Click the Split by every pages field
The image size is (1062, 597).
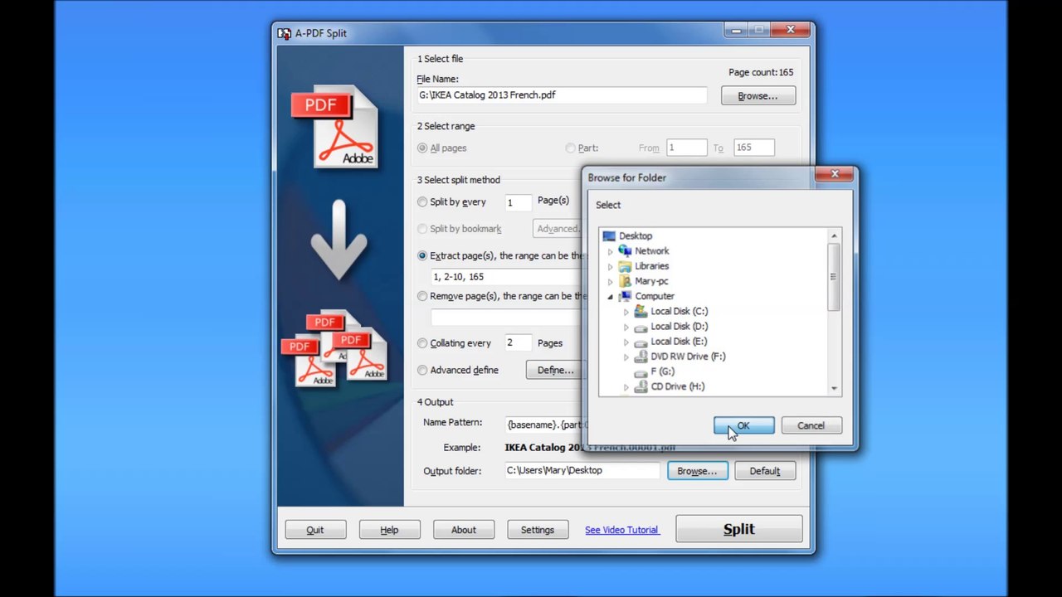(519, 202)
